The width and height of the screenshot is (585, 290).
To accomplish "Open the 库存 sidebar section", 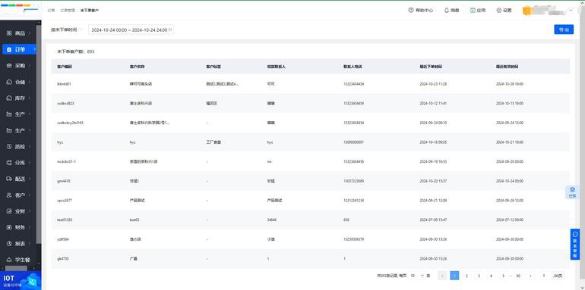I will point(18,98).
